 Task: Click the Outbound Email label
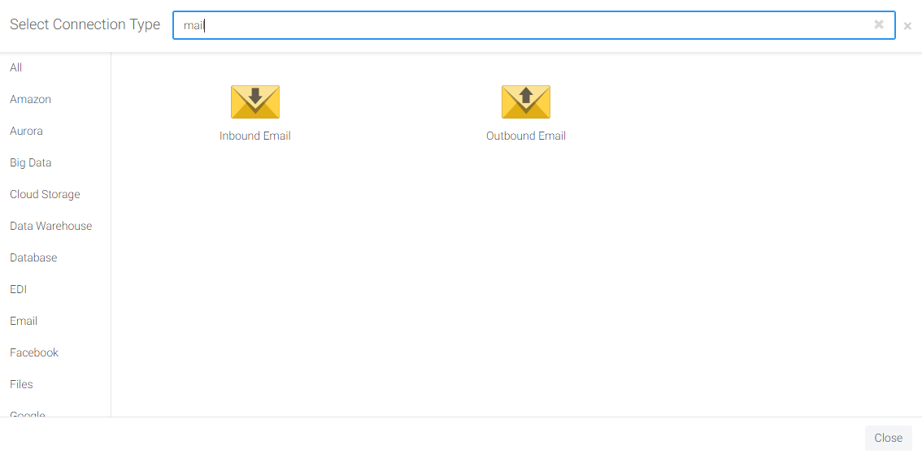tap(526, 136)
